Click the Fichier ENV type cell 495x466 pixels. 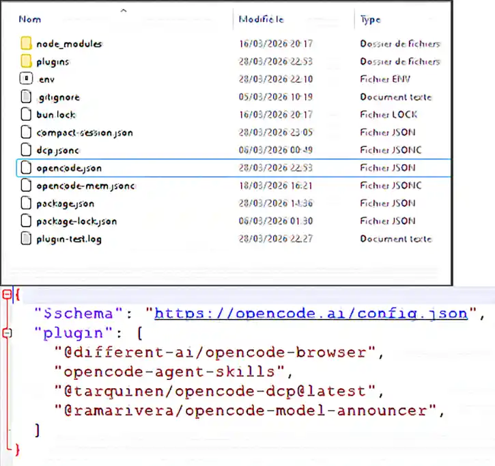[x=385, y=79]
